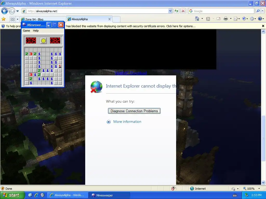This screenshot has width=266, height=199.
Task: Expand the Home button dropdown arrow
Action: click(x=202, y=19)
